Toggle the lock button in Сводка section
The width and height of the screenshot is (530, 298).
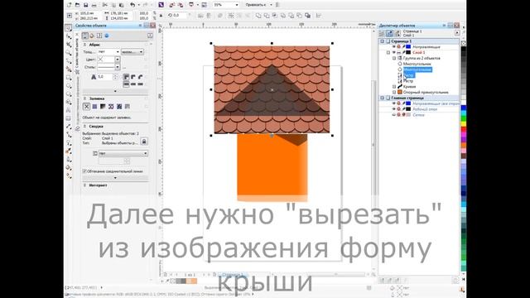click(x=144, y=142)
